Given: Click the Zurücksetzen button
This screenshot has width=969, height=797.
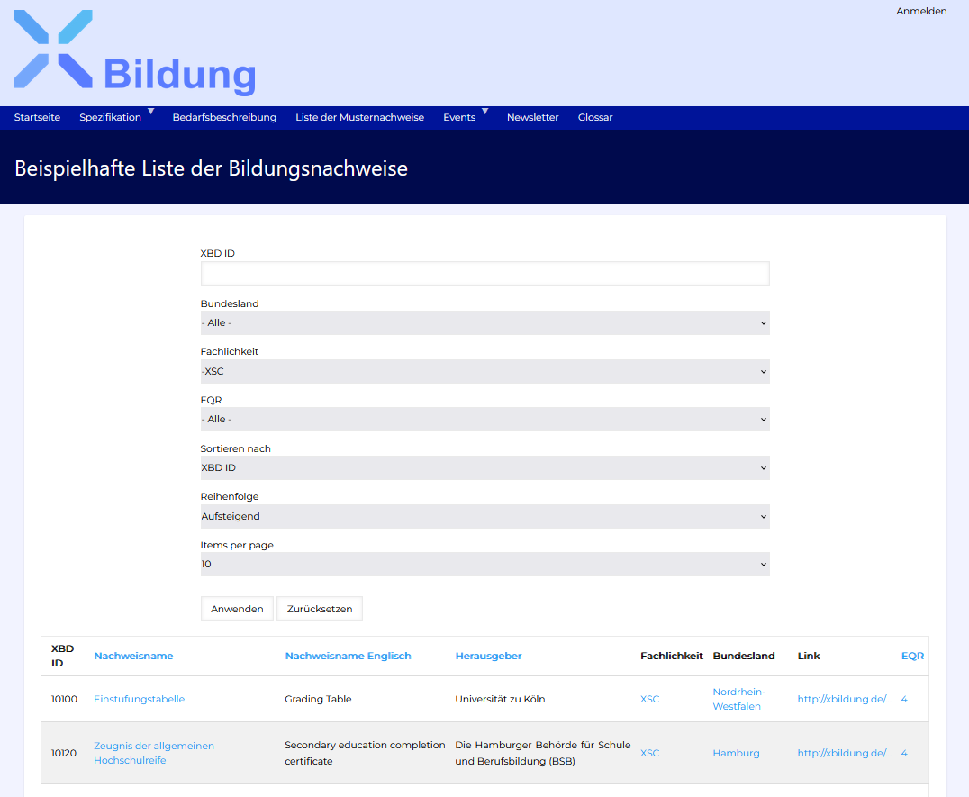Looking at the screenshot, I should (320, 608).
